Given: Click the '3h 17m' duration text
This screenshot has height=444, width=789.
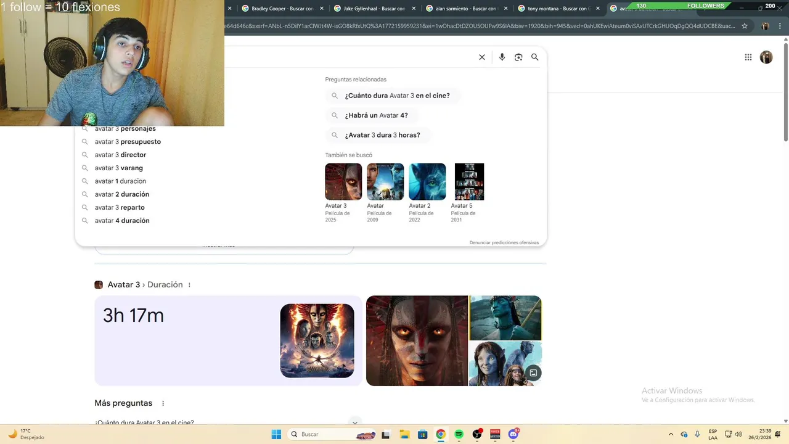Looking at the screenshot, I should click(x=133, y=316).
